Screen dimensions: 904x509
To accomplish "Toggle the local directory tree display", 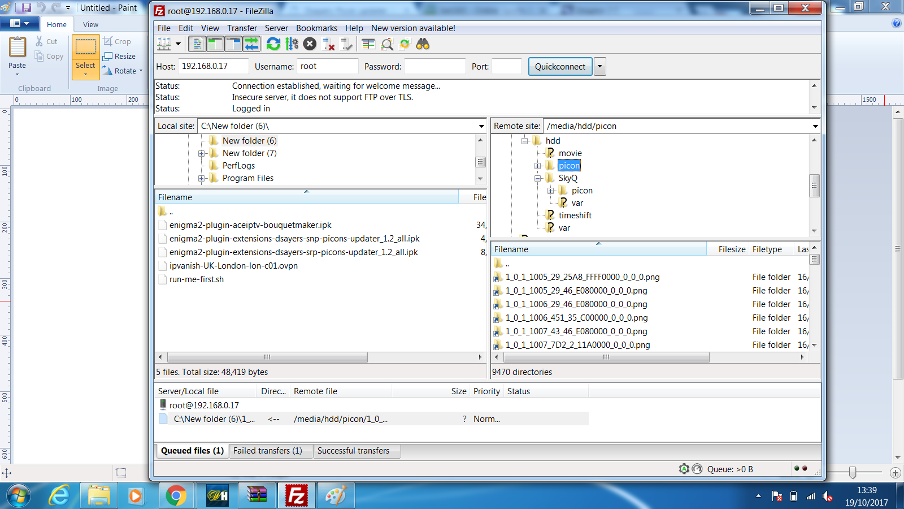I will [x=215, y=44].
